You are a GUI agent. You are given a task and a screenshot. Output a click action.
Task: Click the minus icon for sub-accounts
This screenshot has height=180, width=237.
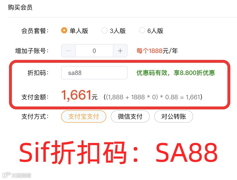[68, 51]
